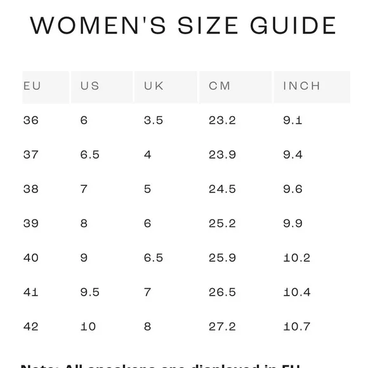This screenshot has width=368, height=368.
Task: Click the US 6.5 size value
Action: coord(90,155)
